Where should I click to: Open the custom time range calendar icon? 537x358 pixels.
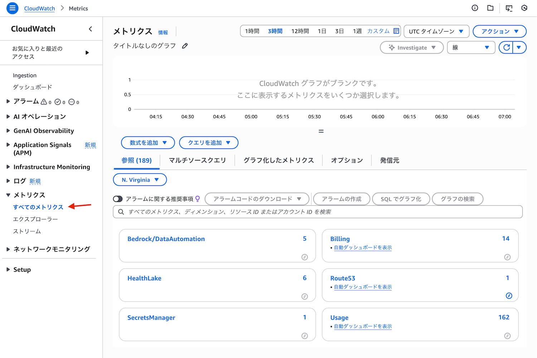(x=396, y=31)
